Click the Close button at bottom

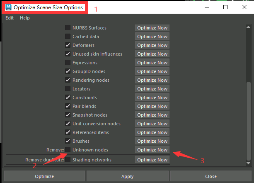coord(210,176)
